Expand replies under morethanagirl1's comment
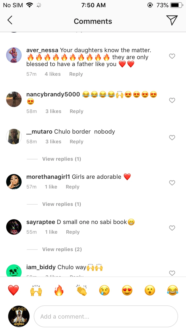This screenshot has width=186, height=331. pyautogui.click(x=61, y=204)
